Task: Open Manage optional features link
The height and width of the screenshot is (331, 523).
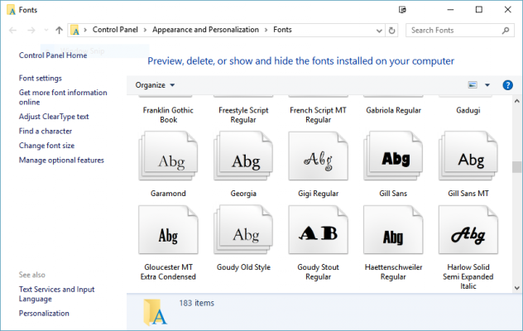Action: coord(61,161)
